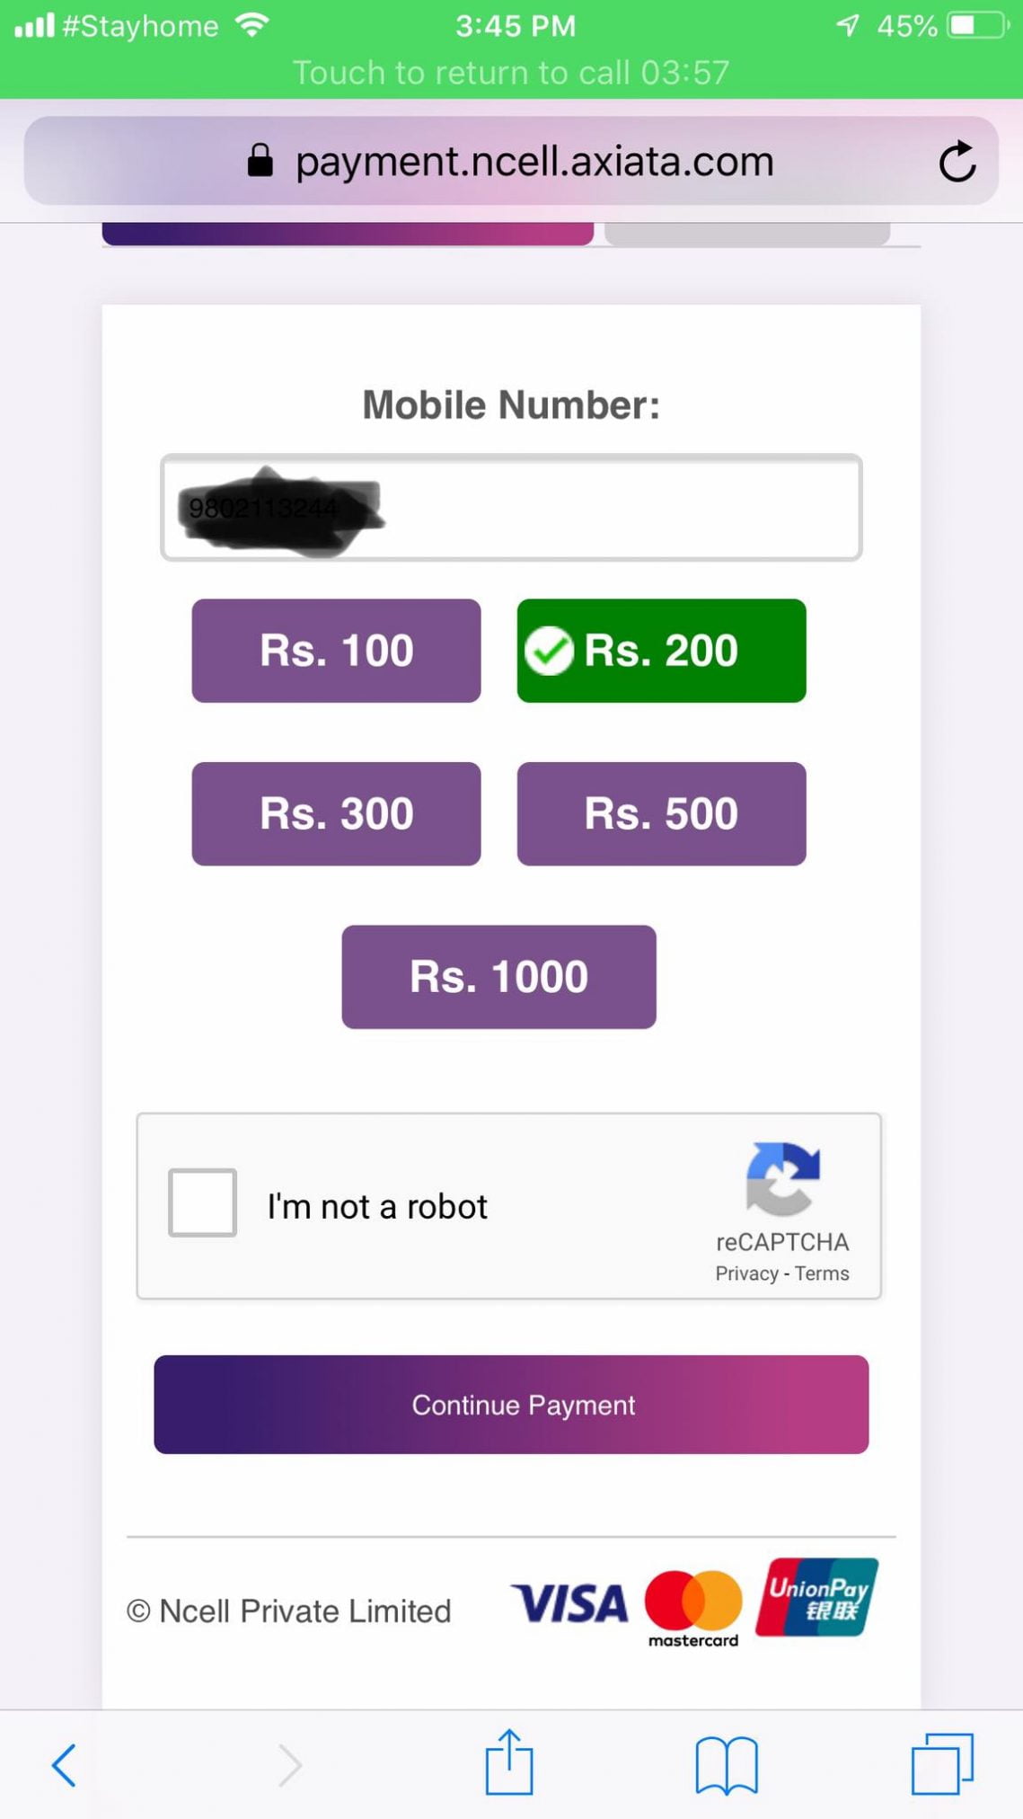Tap the Mobile Number input field
This screenshot has width=1023, height=1819.
(x=611, y=508)
